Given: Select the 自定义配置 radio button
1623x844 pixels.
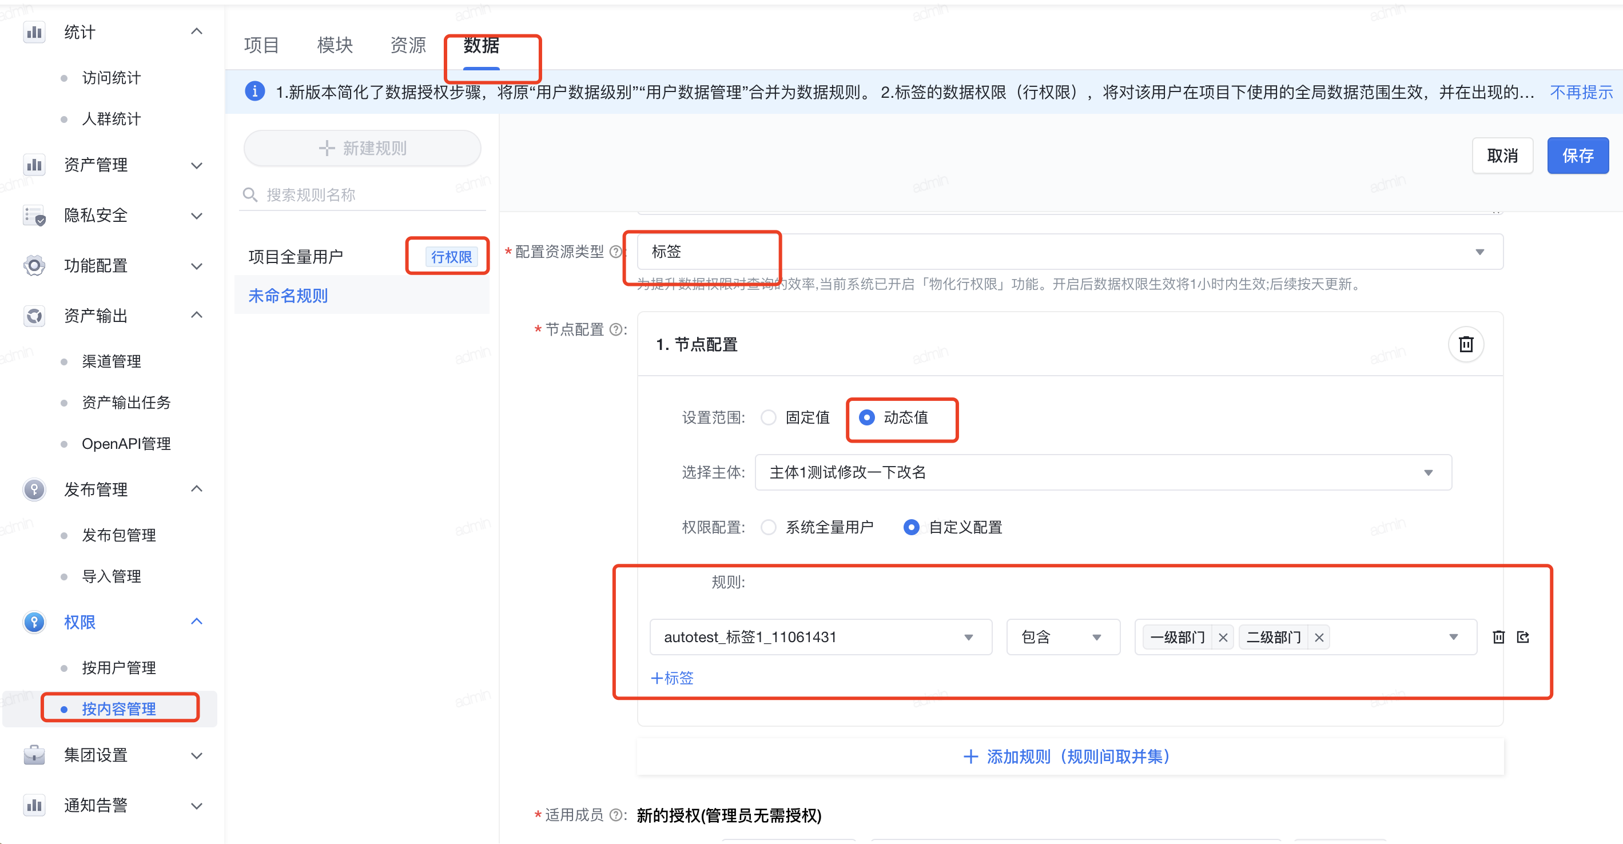Looking at the screenshot, I should click(911, 527).
